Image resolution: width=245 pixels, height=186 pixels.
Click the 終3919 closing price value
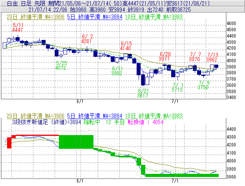(x=136, y=10)
